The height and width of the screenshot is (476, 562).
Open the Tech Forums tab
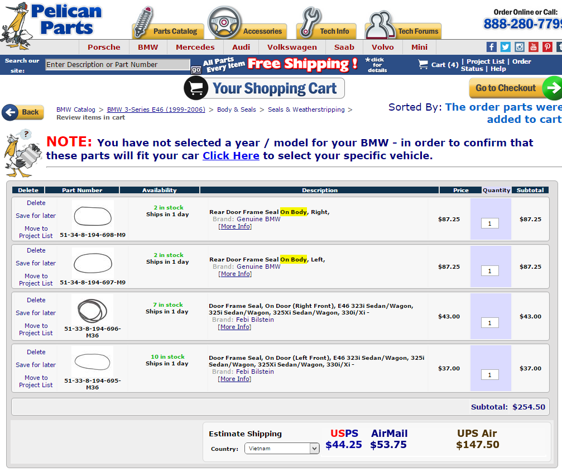(x=403, y=31)
